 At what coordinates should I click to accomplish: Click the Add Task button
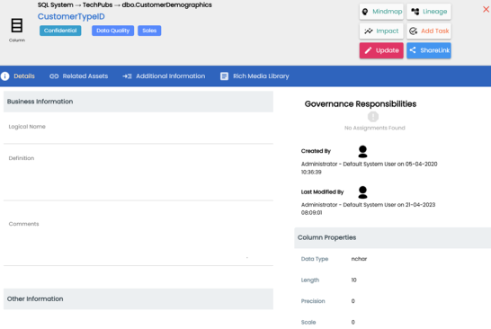click(429, 31)
